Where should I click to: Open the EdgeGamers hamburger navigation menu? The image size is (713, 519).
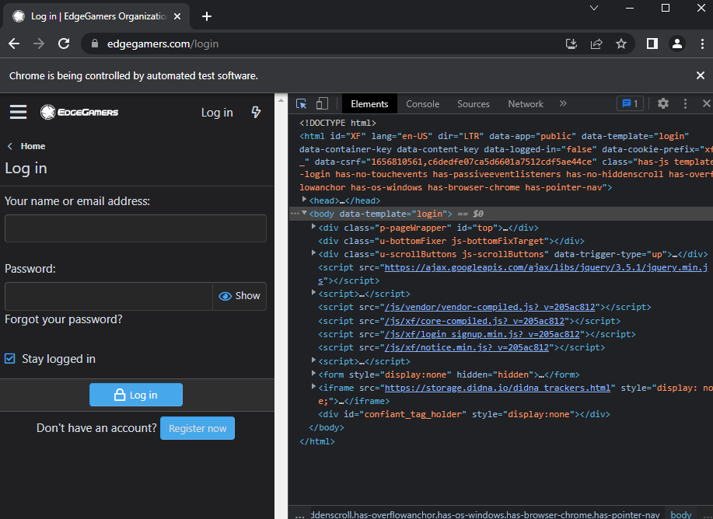[18, 112]
